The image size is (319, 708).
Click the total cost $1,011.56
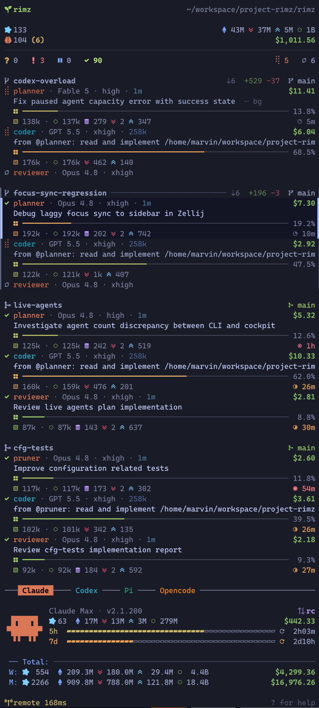(x=295, y=40)
